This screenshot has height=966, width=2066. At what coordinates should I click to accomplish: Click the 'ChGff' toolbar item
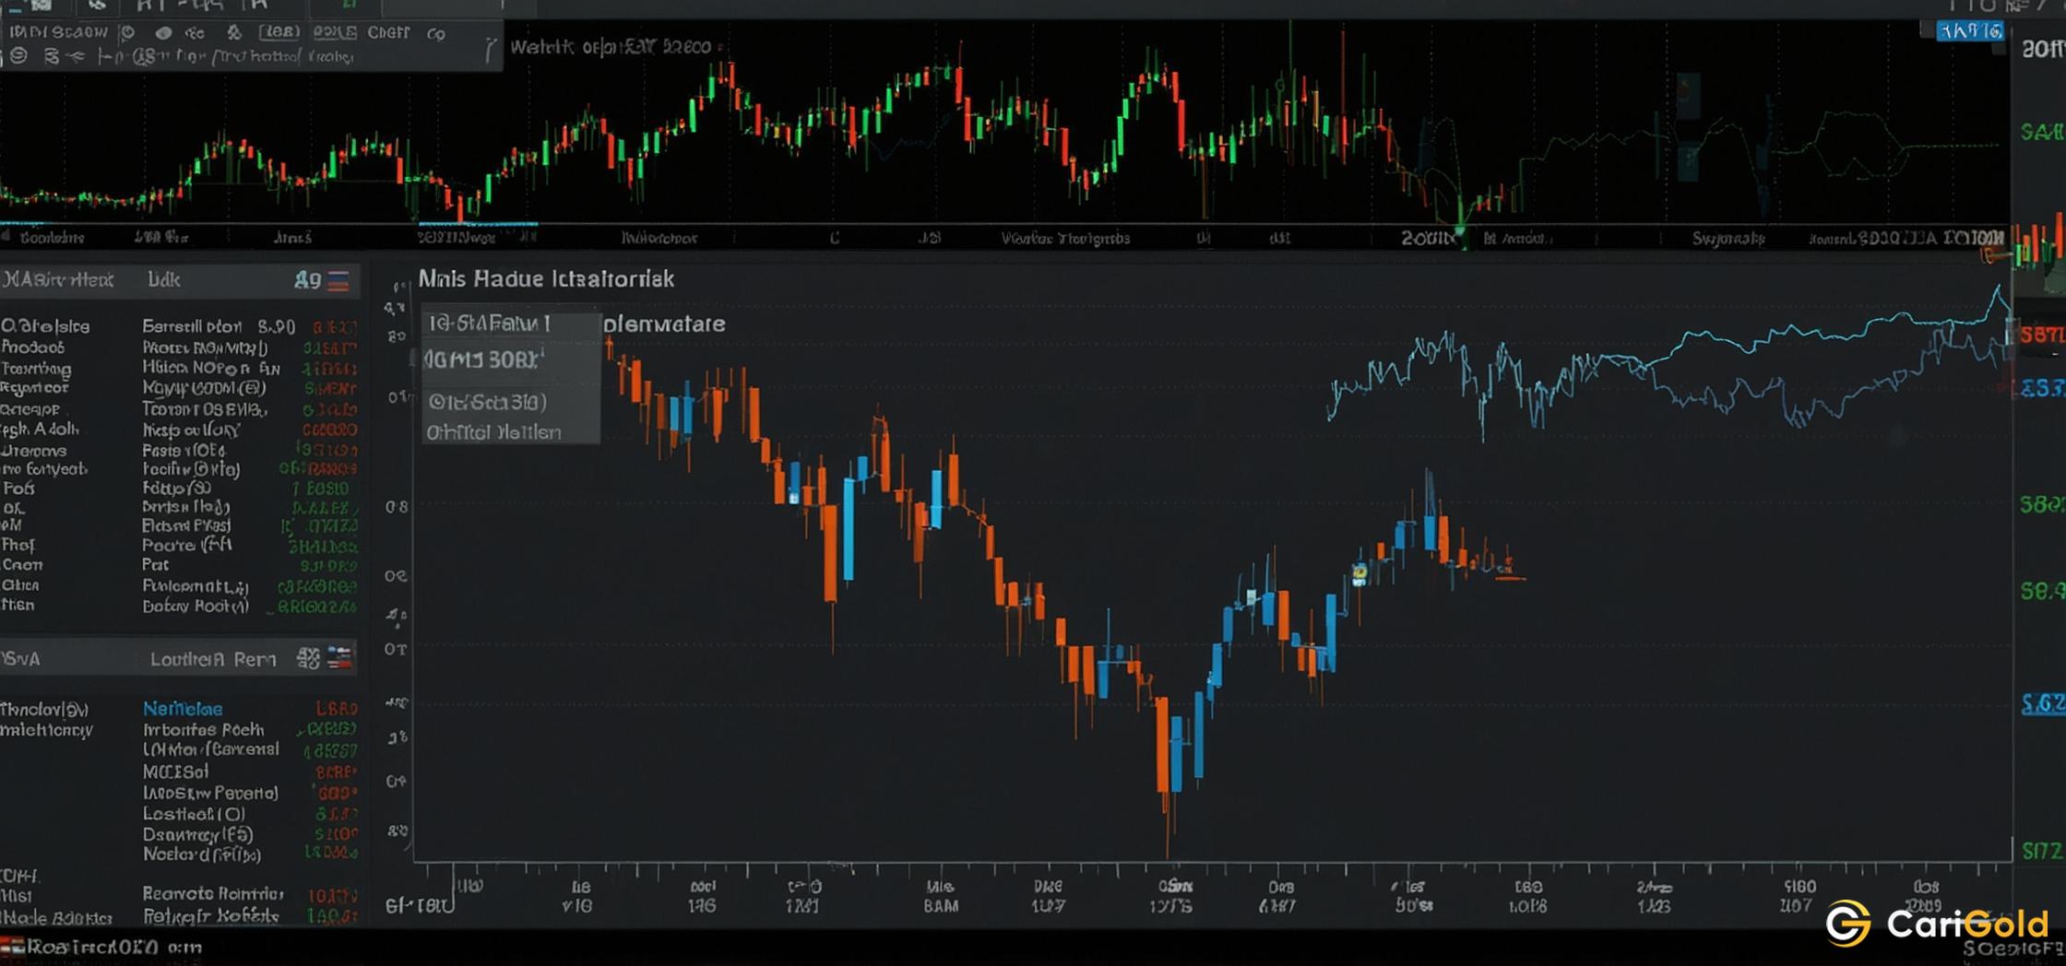coord(388,32)
